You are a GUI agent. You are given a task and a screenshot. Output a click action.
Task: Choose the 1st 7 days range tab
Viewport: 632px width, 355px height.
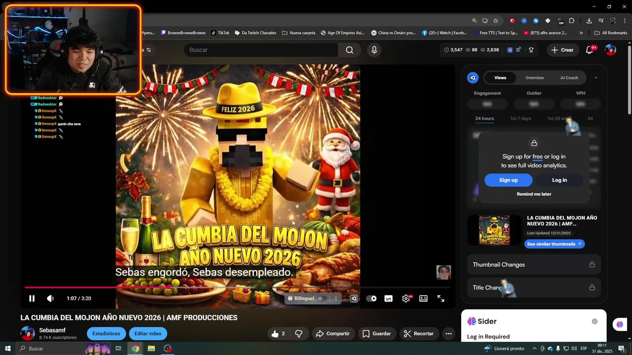coord(520,118)
